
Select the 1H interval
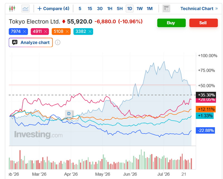(x=110, y=9)
